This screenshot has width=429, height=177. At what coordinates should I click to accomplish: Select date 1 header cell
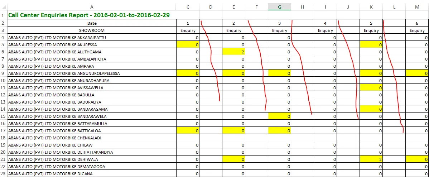[188, 23]
